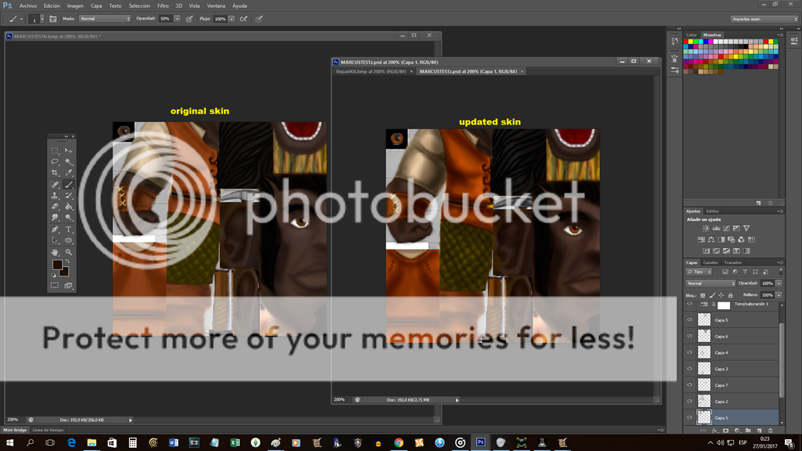
Task: Select the Brush tool in toolbox
Action: click(x=69, y=184)
